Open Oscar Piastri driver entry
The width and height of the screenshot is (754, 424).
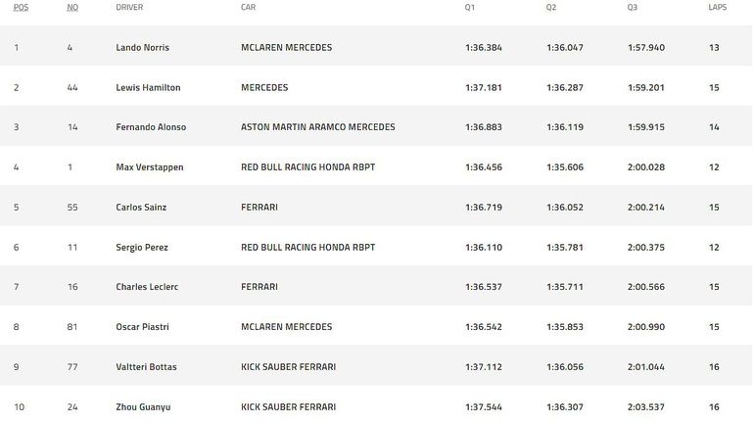click(x=142, y=327)
